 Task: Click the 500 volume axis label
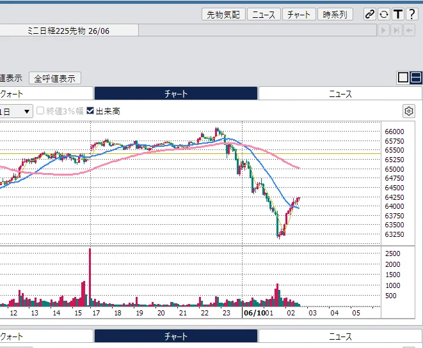(x=390, y=296)
